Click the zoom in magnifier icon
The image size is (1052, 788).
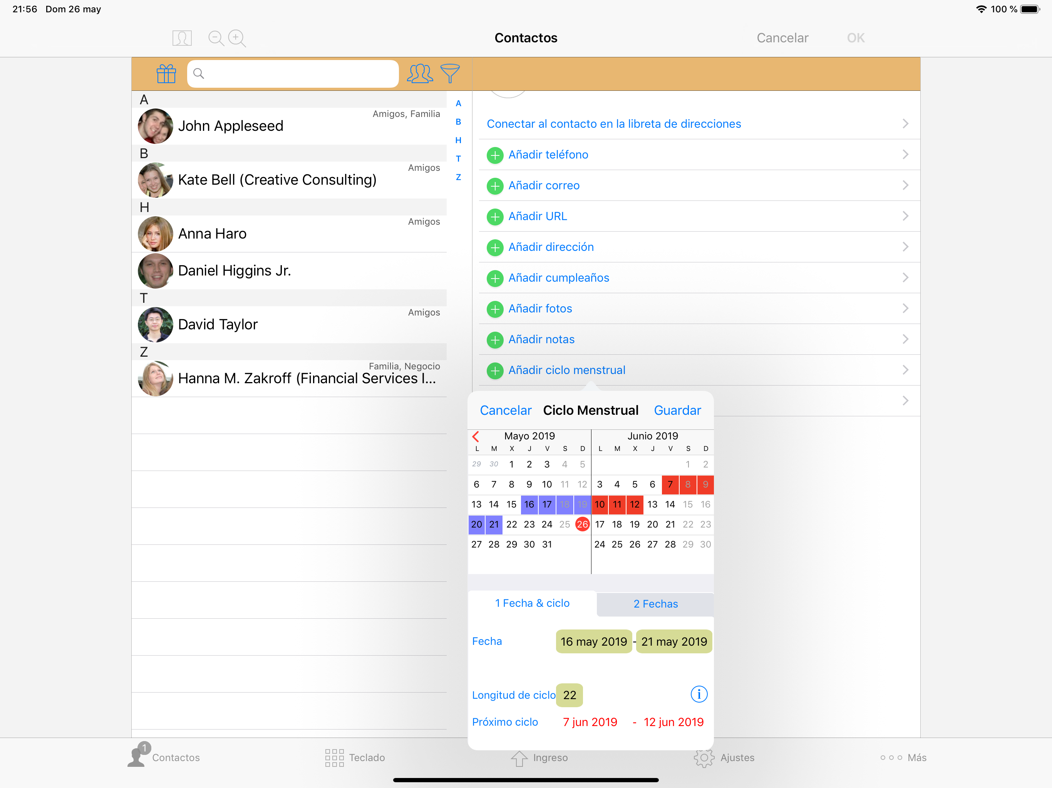[237, 38]
